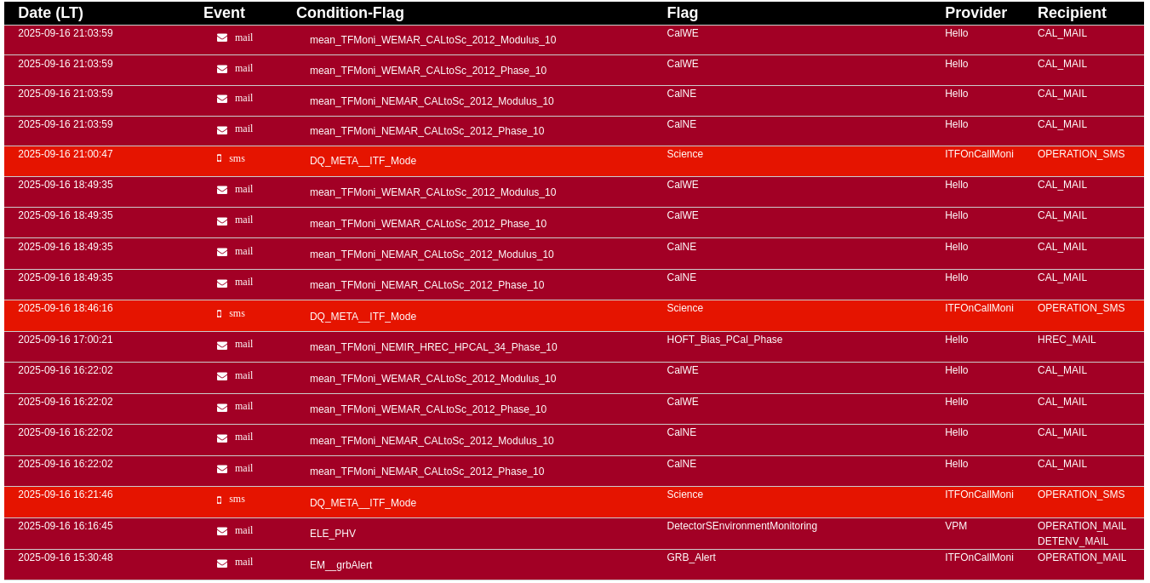
Task: Click date 2025-09-16 21:00:47
Action: click(x=66, y=154)
